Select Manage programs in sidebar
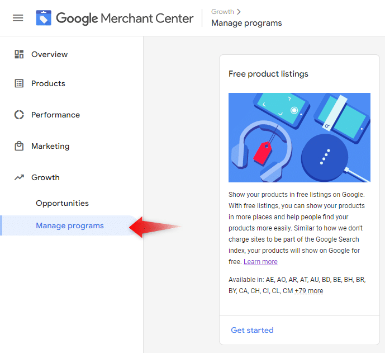The height and width of the screenshot is (353, 385). (x=70, y=225)
